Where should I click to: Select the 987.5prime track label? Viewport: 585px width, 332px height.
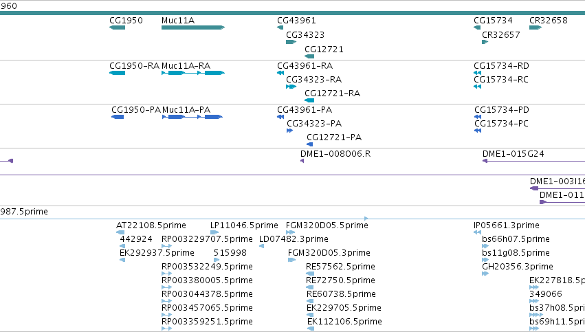click(24, 212)
